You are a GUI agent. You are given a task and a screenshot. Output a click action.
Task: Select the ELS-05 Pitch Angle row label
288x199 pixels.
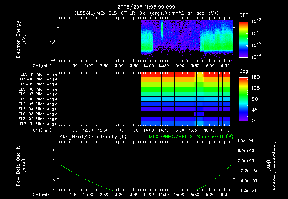tap(38, 104)
